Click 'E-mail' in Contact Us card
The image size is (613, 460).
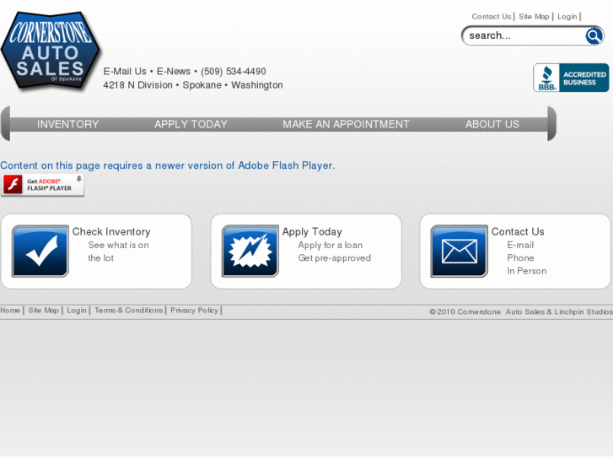coord(520,245)
